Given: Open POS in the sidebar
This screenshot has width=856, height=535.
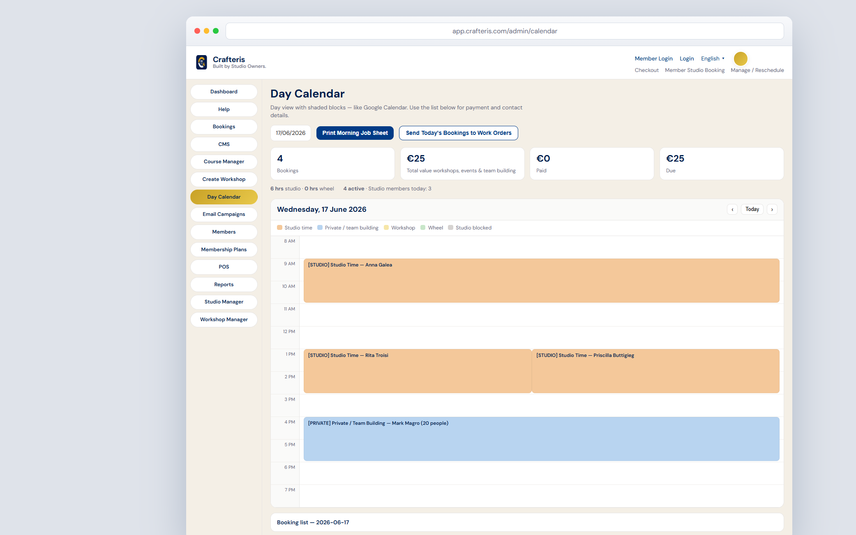Looking at the screenshot, I should (x=224, y=267).
